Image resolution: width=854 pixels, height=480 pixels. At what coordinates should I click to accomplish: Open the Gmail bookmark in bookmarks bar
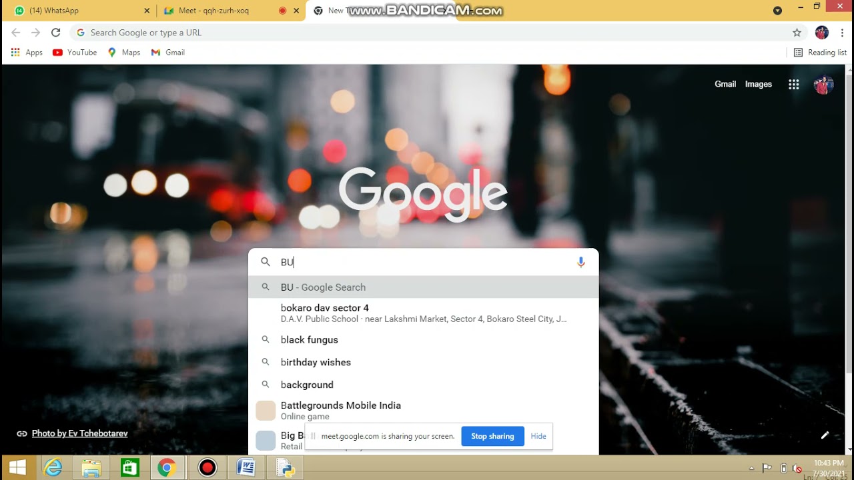coord(168,53)
